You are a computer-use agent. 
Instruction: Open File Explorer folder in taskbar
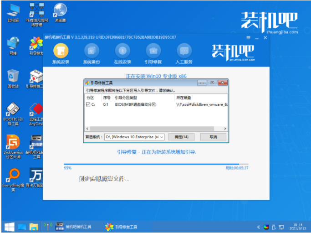tap(34, 227)
